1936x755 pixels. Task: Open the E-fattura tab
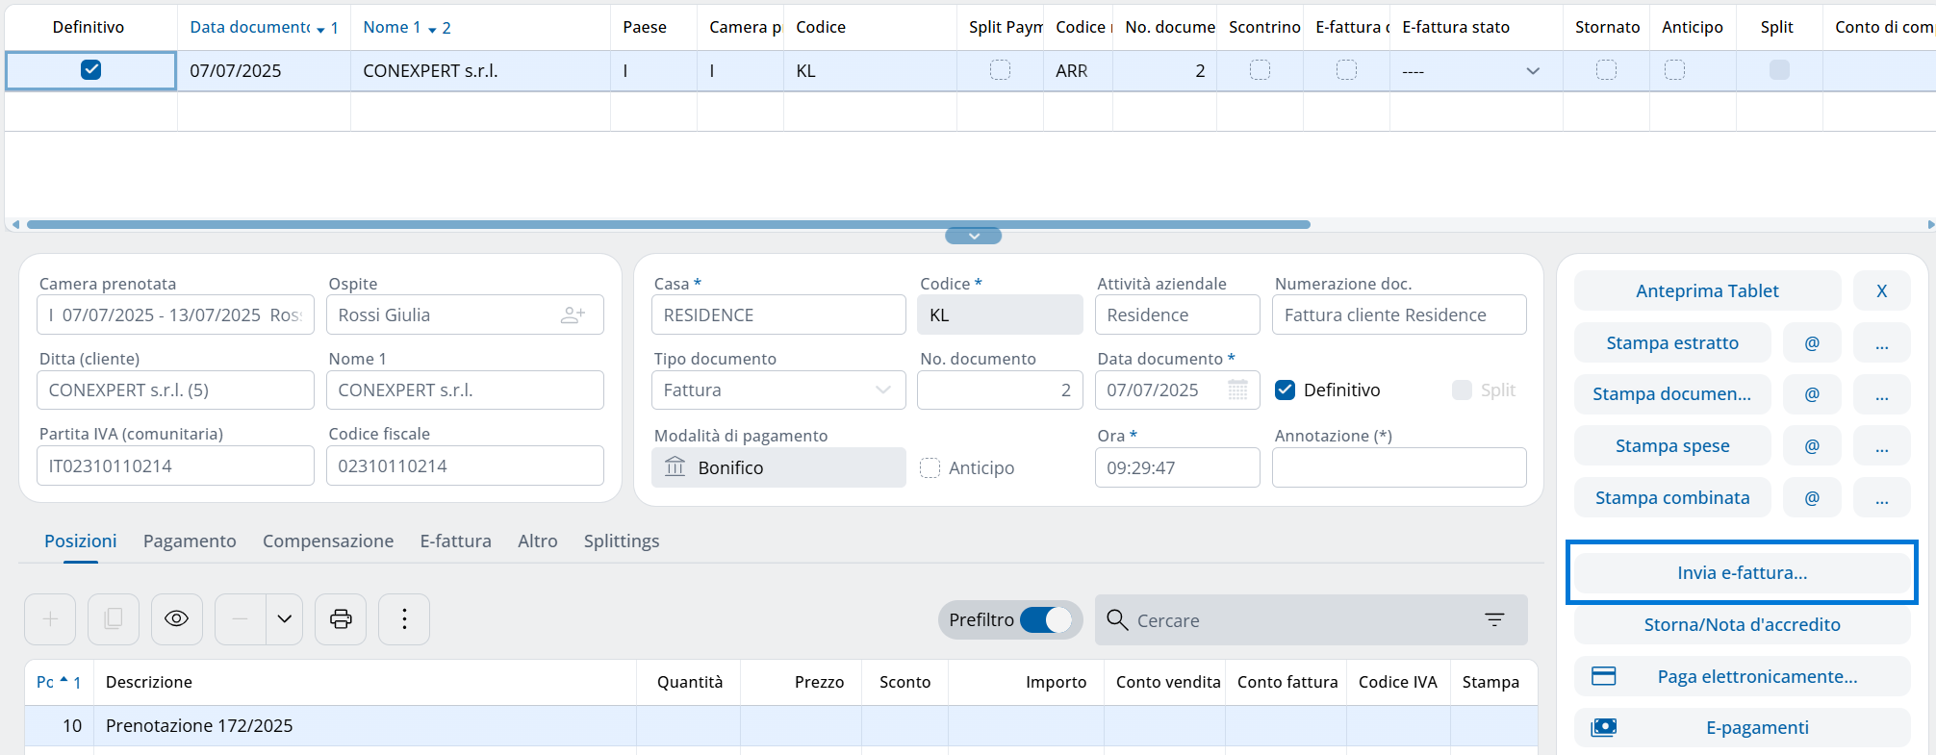click(455, 541)
